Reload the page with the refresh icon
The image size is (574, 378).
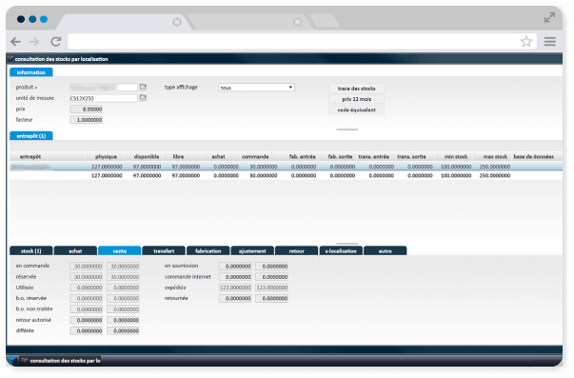[x=55, y=41]
